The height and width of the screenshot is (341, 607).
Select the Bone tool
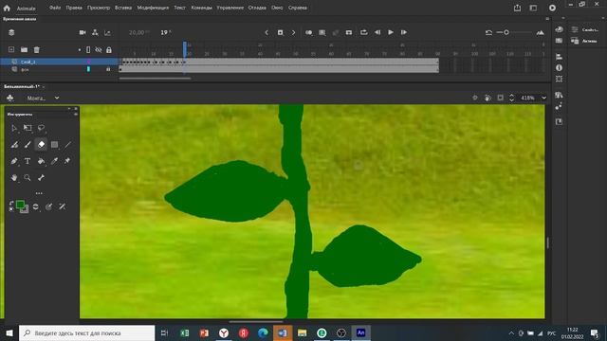tap(41, 178)
